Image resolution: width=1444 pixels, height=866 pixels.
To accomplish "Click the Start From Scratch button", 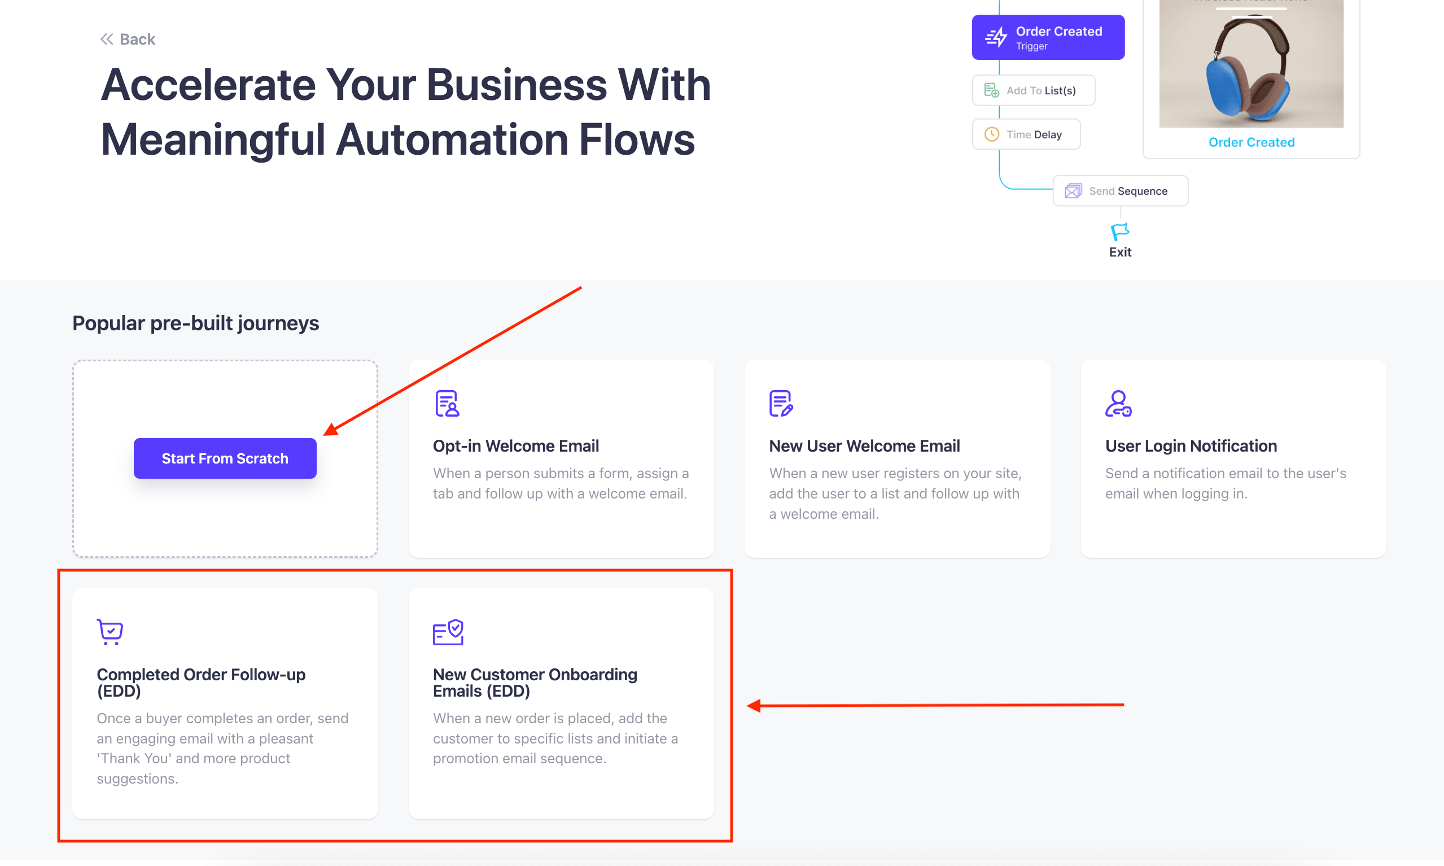I will (x=226, y=458).
